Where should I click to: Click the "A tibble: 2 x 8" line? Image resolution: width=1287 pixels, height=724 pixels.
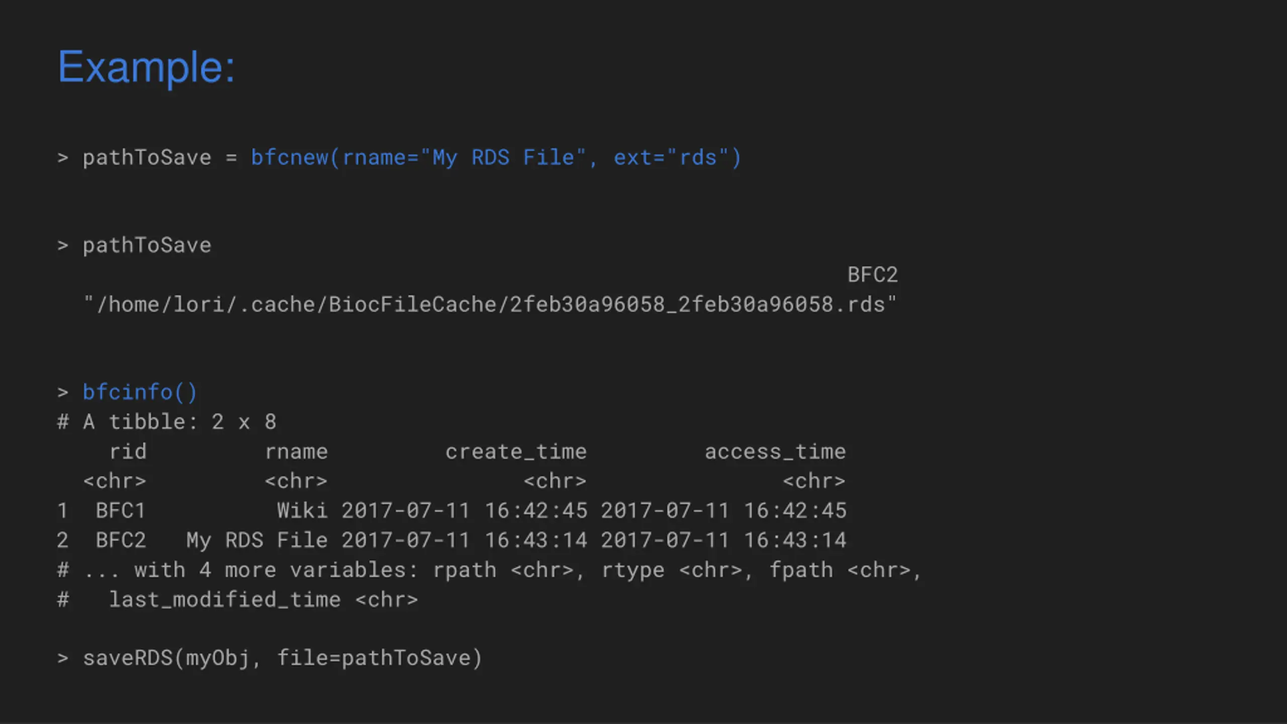(x=180, y=422)
